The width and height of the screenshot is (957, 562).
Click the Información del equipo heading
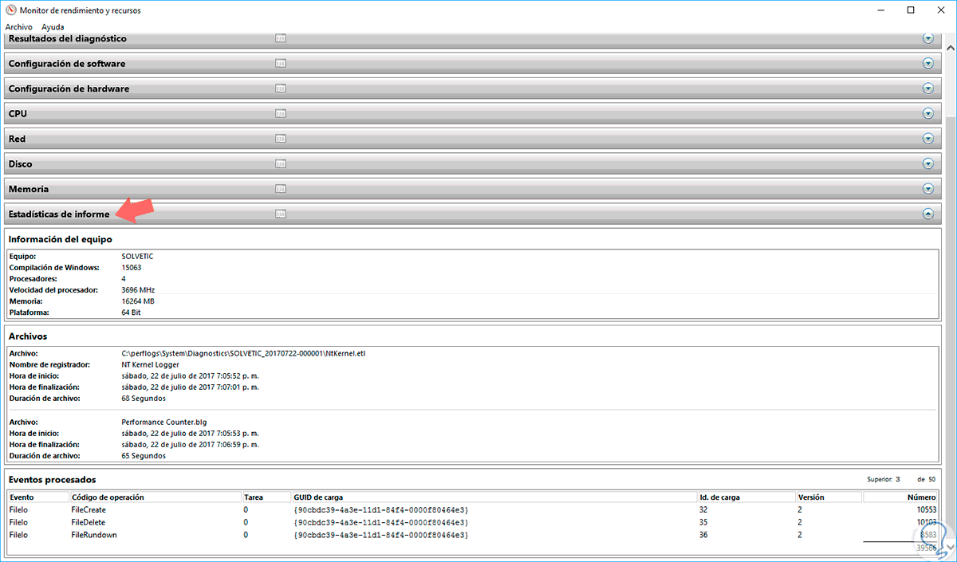pos(61,239)
